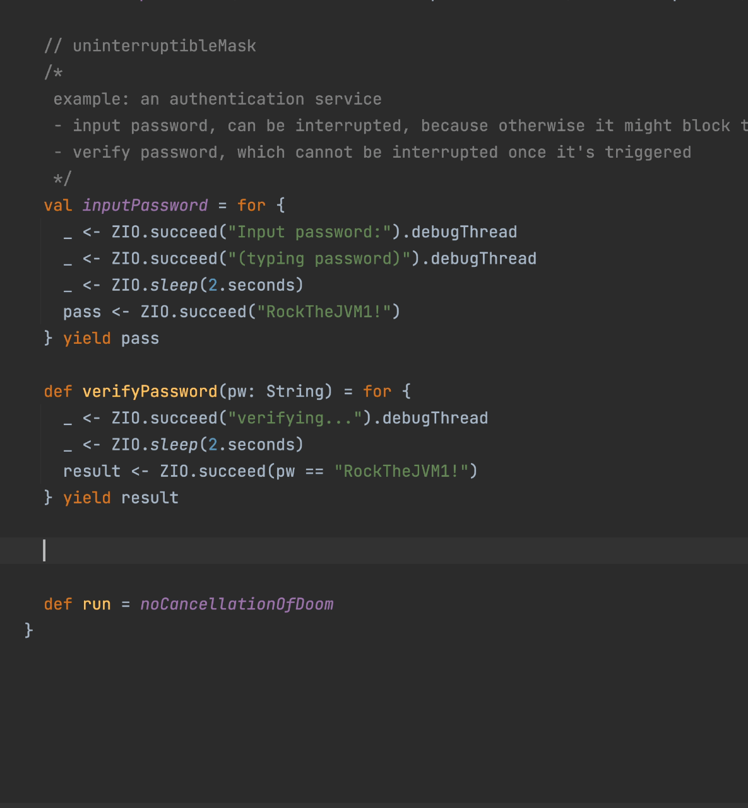Click the "verifying..." string literal
The image size is (748, 808).
(x=295, y=418)
